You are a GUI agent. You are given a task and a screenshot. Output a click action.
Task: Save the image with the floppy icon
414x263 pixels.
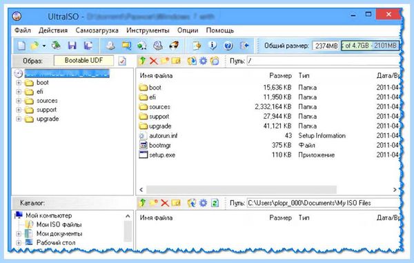(72, 46)
